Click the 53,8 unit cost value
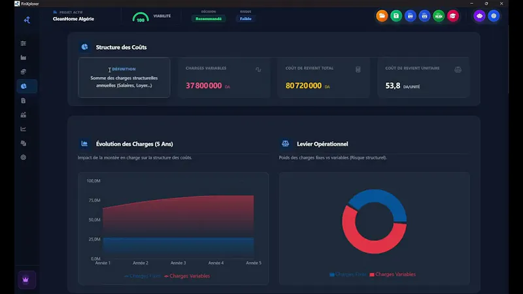The height and width of the screenshot is (294, 523). pos(393,86)
